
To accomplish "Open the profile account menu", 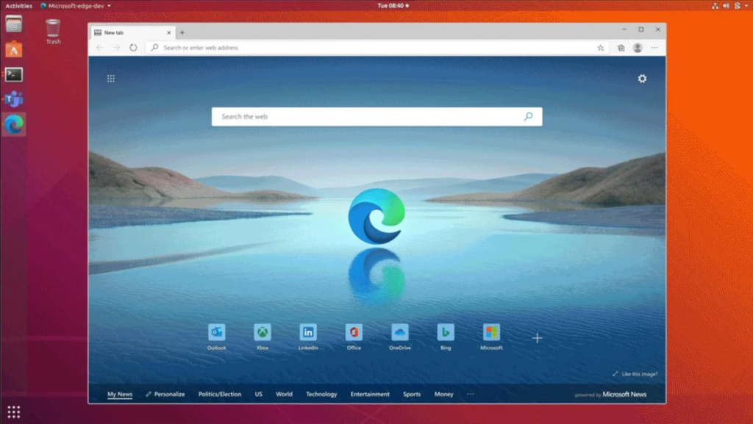I will (x=637, y=47).
